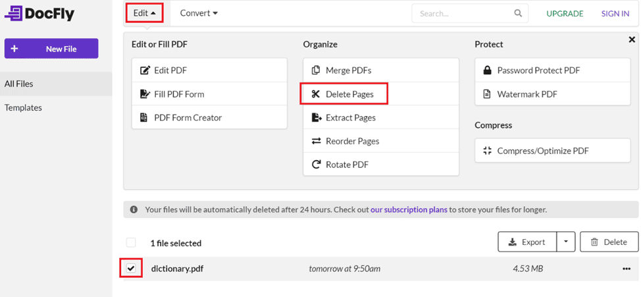The width and height of the screenshot is (641, 297).
Task: Click the trash icon on Delete button
Action: click(x=594, y=242)
